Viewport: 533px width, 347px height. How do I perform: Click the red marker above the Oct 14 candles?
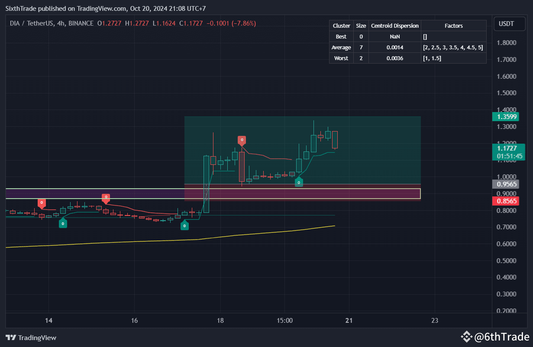pos(42,202)
